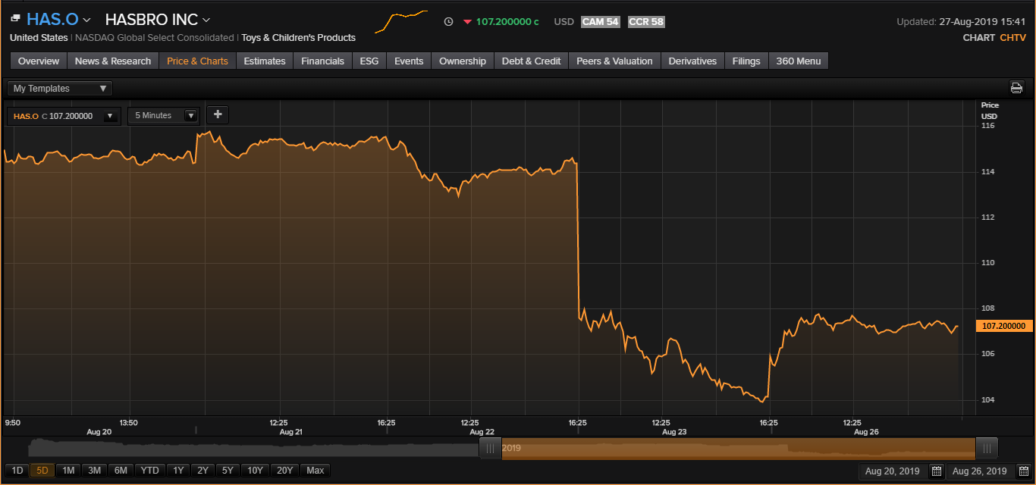
Task: Open the HAS.O ticker dropdown chevron
Action: 86,20
